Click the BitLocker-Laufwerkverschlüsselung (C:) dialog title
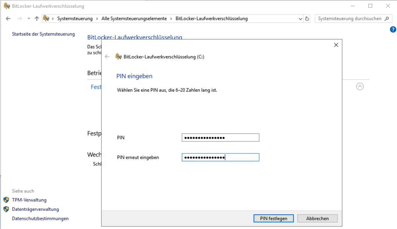 164,57
